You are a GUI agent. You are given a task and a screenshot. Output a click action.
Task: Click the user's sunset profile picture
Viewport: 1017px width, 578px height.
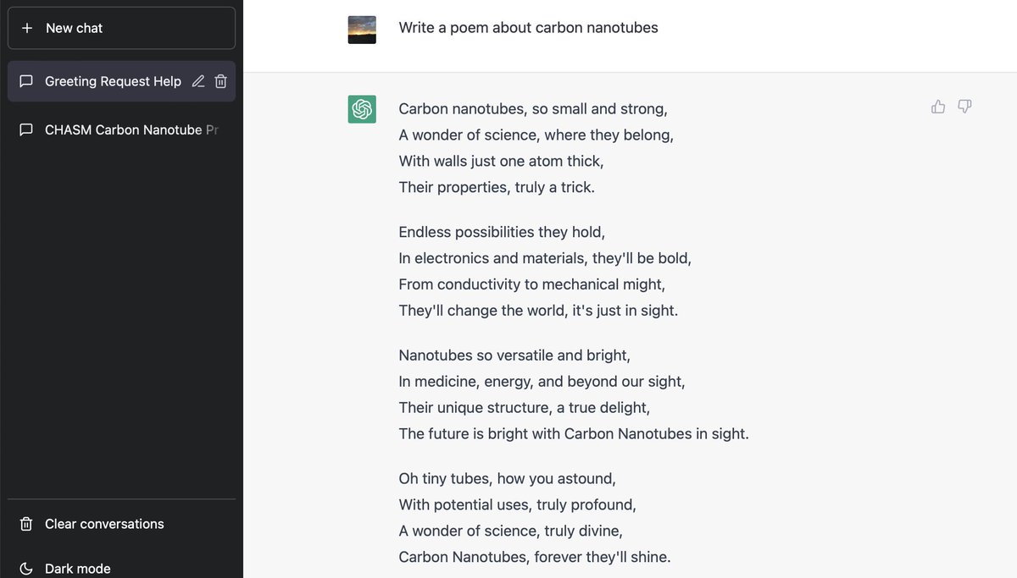tap(362, 30)
